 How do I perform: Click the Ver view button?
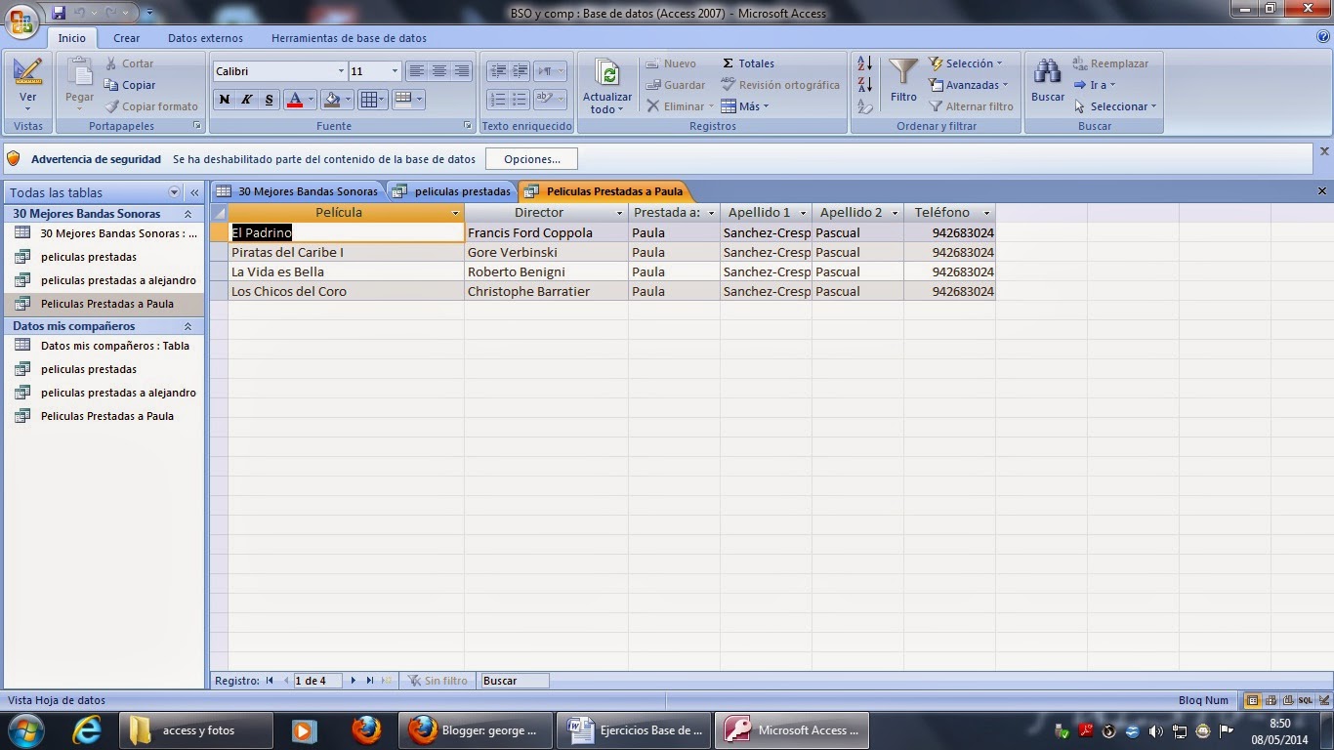coord(28,84)
